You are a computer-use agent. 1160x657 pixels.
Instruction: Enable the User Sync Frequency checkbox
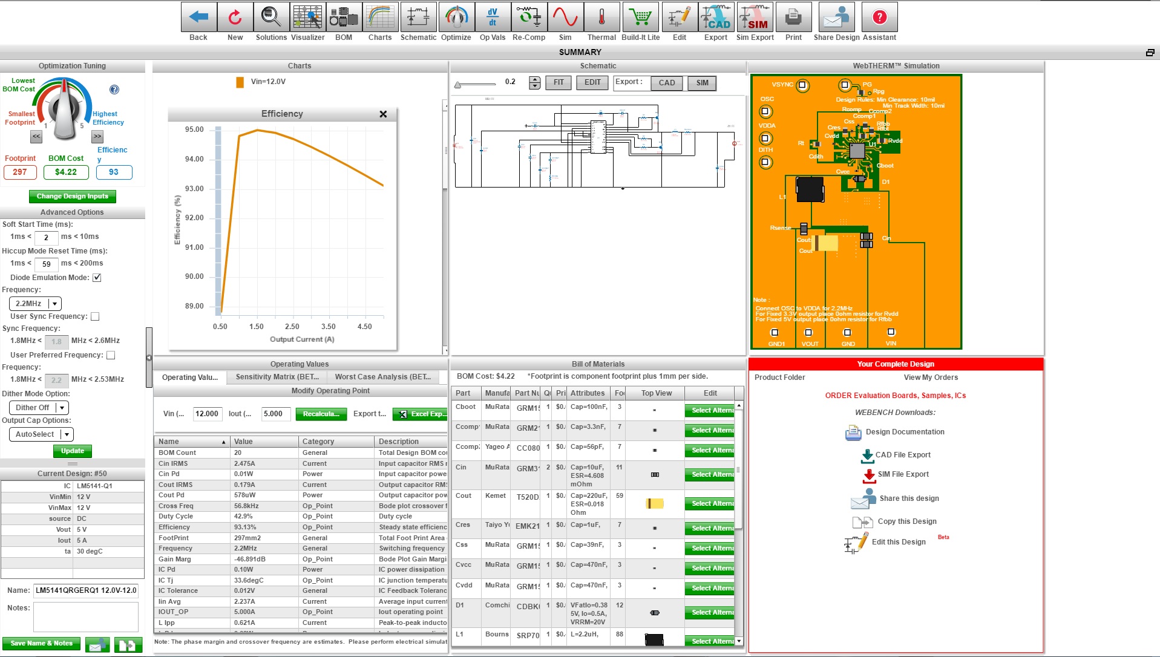95,316
